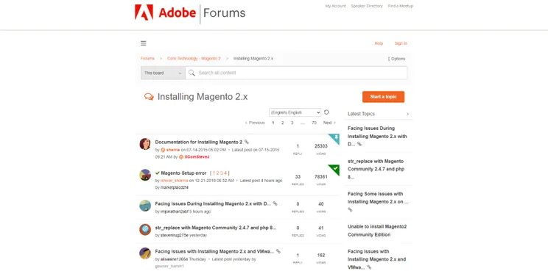Screen dimensions: 548x271
Task: Click attachment icon on 'Facing Issues During Installing' row
Action: point(275,203)
